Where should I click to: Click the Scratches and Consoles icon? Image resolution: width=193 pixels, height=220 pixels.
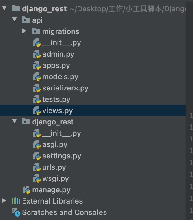tap(16, 212)
